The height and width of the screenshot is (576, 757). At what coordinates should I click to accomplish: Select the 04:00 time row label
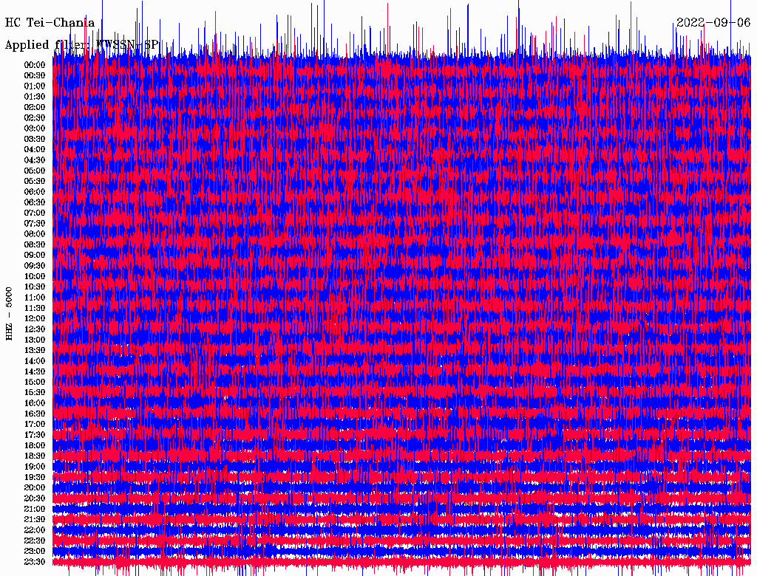35,150
